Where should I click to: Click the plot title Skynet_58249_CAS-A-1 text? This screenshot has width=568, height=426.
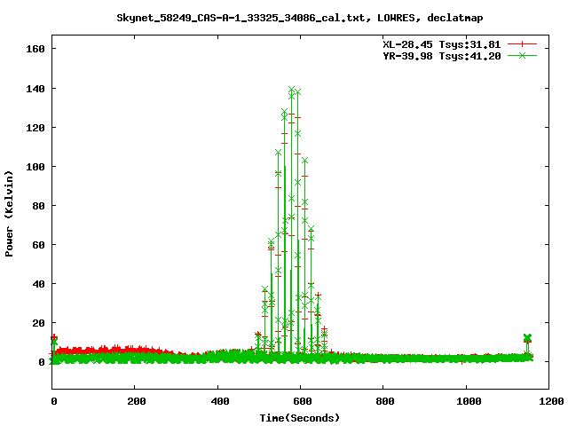click(x=300, y=18)
